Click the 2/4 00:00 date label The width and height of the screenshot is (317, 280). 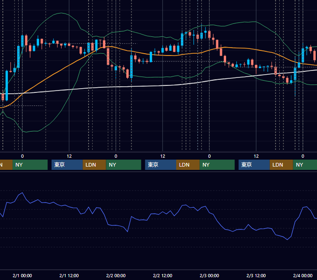303,275
